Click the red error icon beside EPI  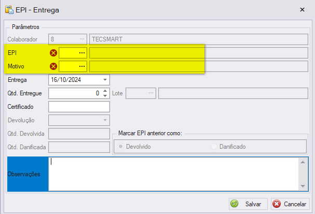tap(53, 53)
